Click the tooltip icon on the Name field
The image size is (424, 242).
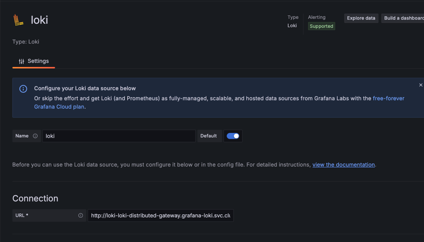(35, 136)
